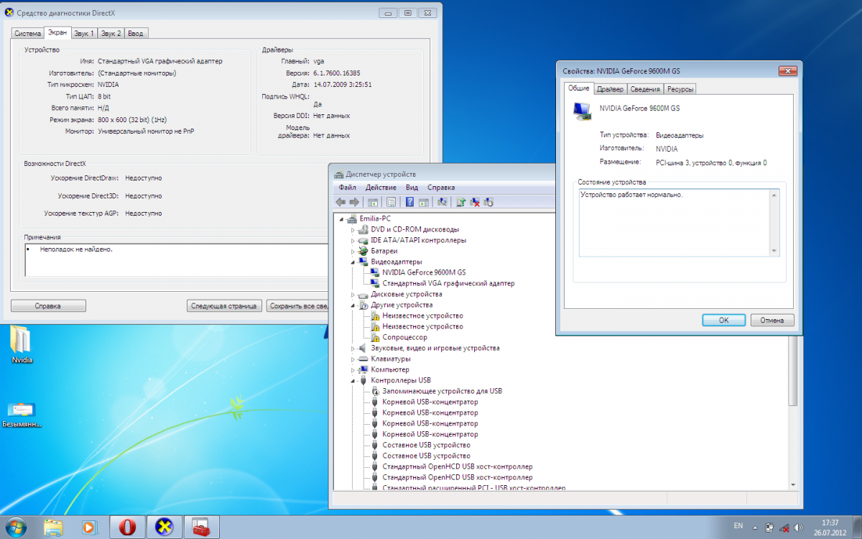The image size is (862, 539).
Task: Switch to Device Manager red toolbox taskbar button
Action: (x=202, y=527)
